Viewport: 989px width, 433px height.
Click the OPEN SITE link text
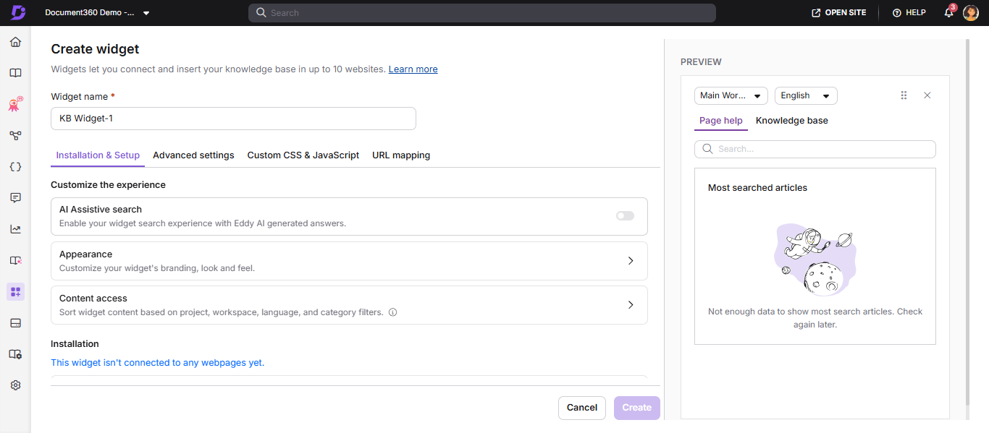coord(846,13)
